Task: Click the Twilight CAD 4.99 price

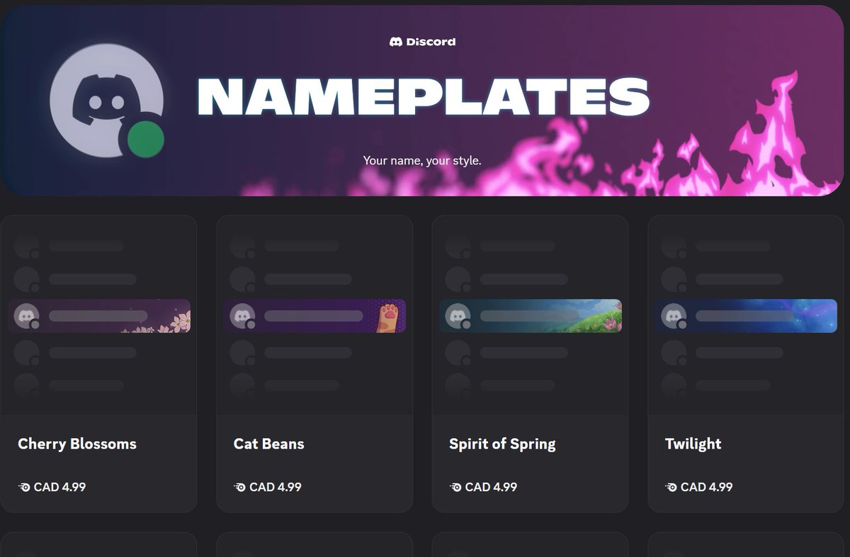Action: pyautogui.click(x=707, y=487)
